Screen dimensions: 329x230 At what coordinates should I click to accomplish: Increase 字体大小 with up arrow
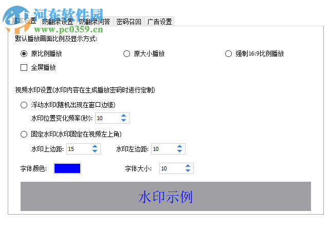(188, 166)
